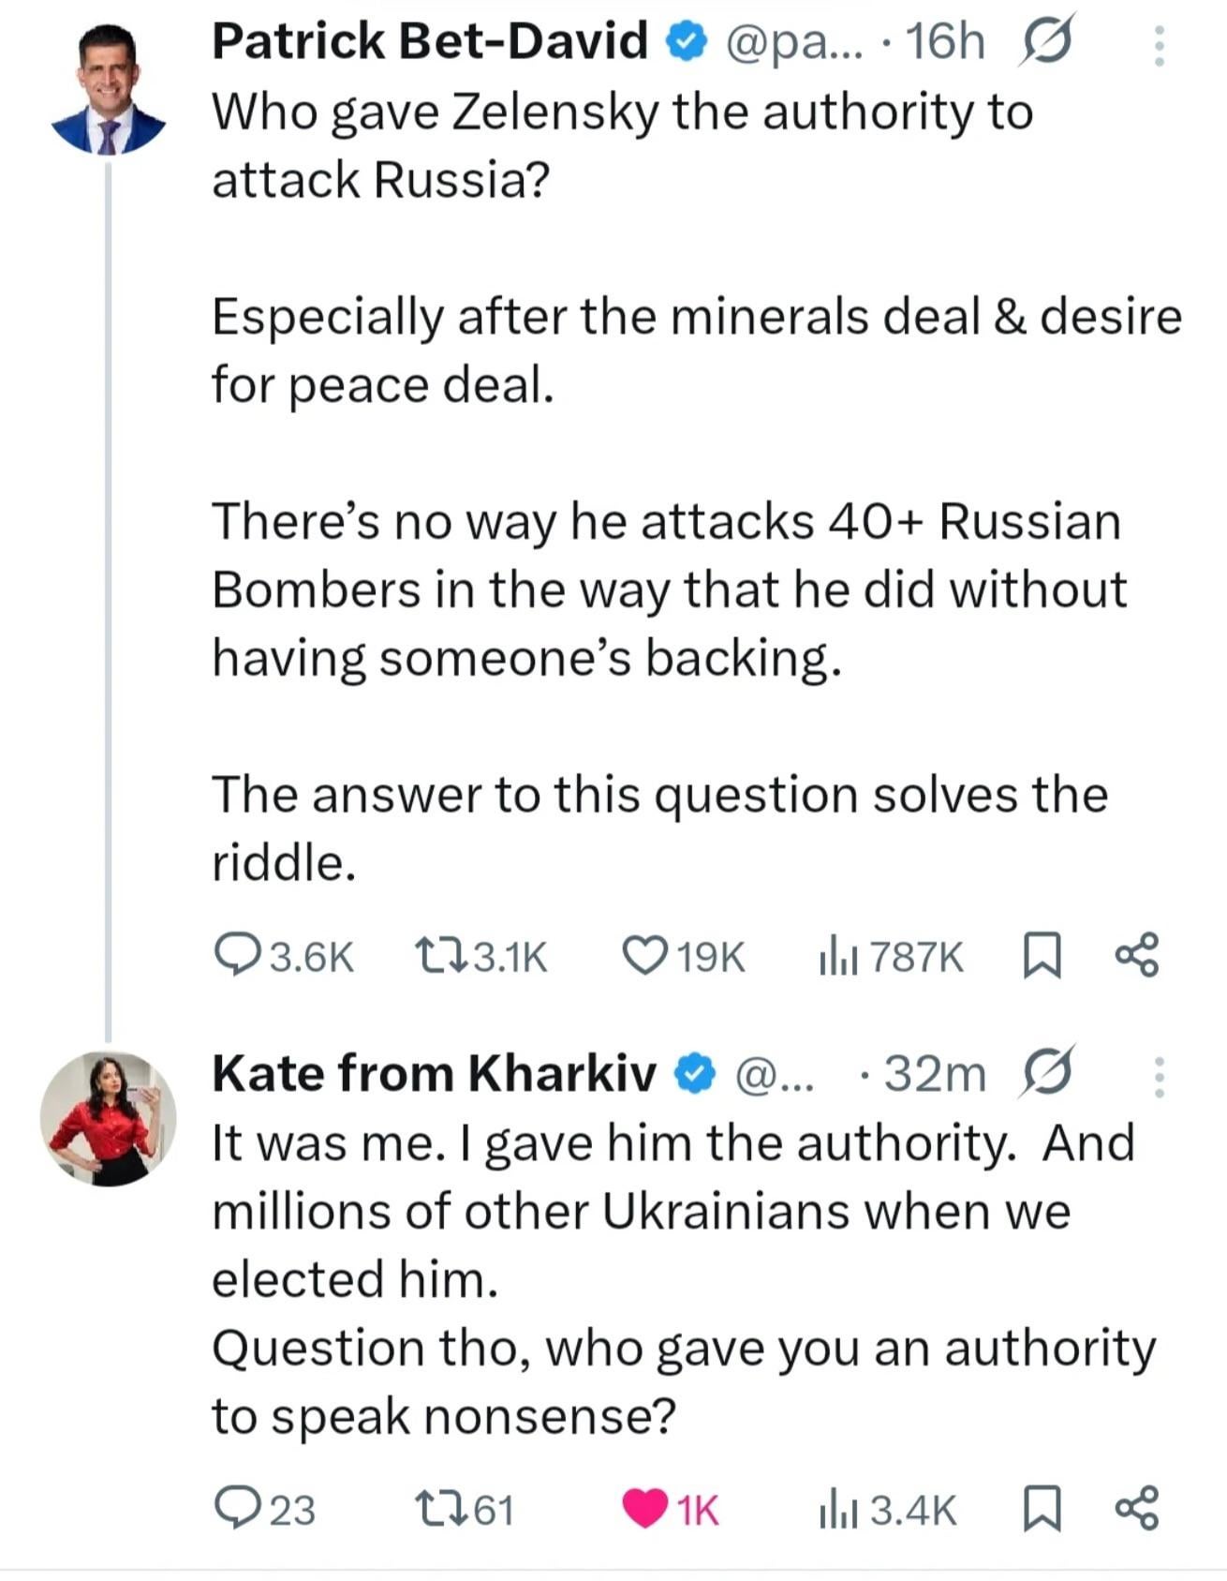Open more options on Kate's reply
Viewport: 1227px width, 1581px height.
1160,1077
